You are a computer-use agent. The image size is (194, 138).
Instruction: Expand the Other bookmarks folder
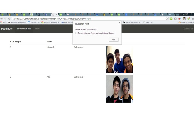186,22
